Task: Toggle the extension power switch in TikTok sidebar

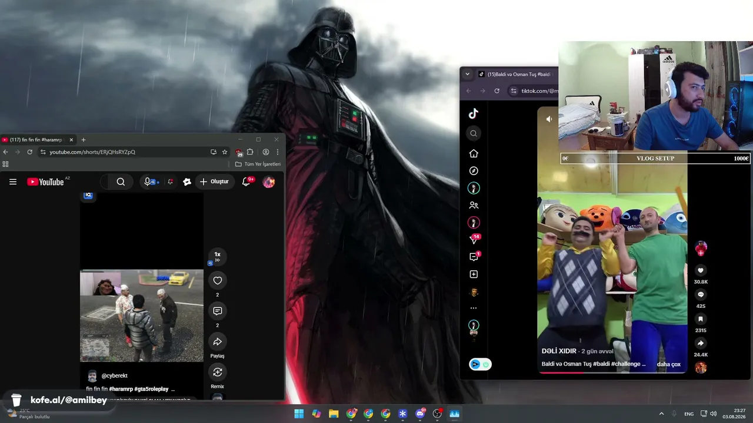Action: tap(486, 365)
